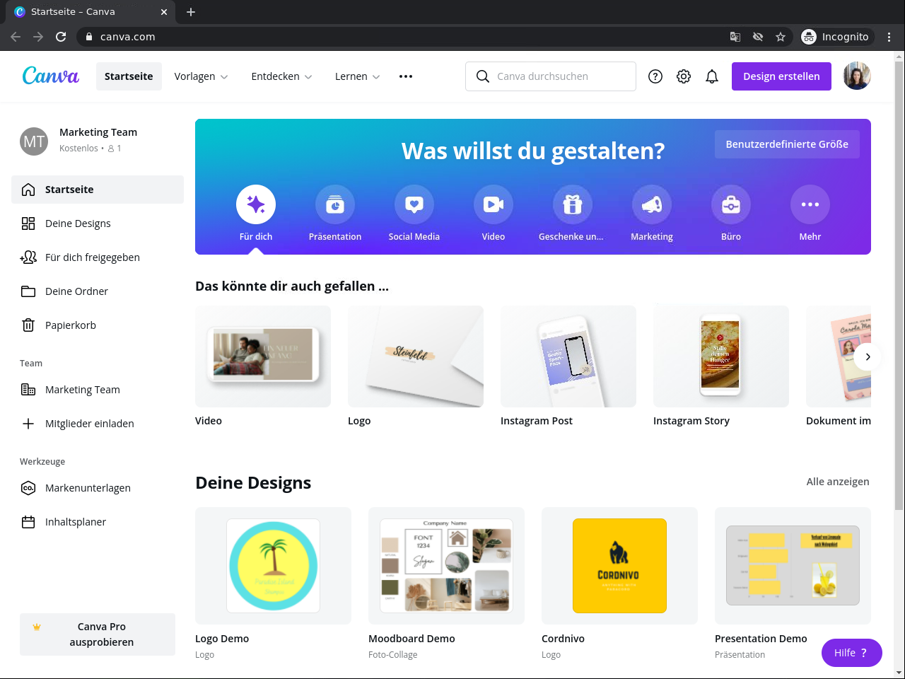Go to Startseite in top navigation

point(129,76)
